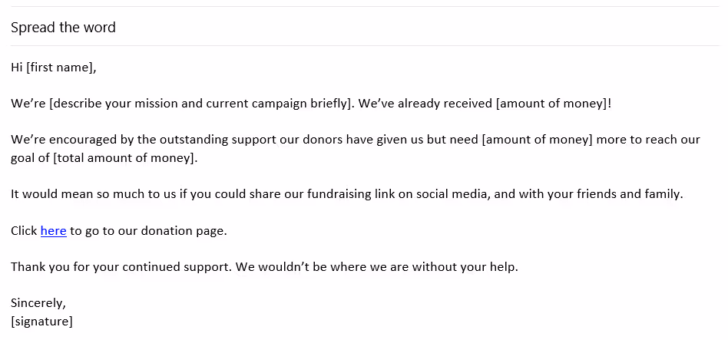Click the [signature] placeholder
Screen dimensions: 728x340
[41, 321]
